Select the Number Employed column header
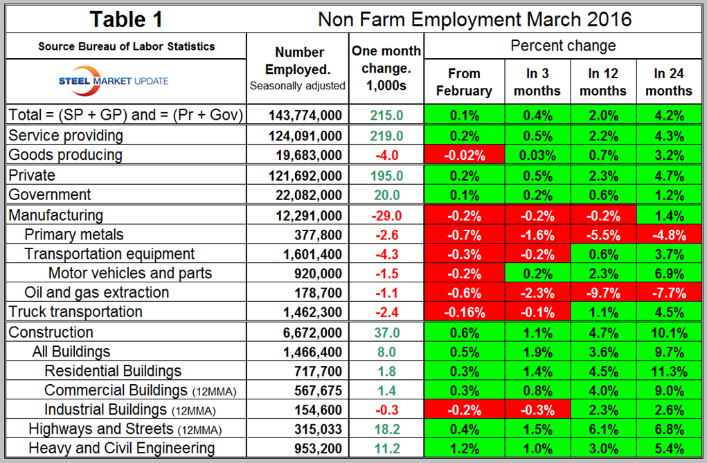707x463 pixels. tap(299, 68)
